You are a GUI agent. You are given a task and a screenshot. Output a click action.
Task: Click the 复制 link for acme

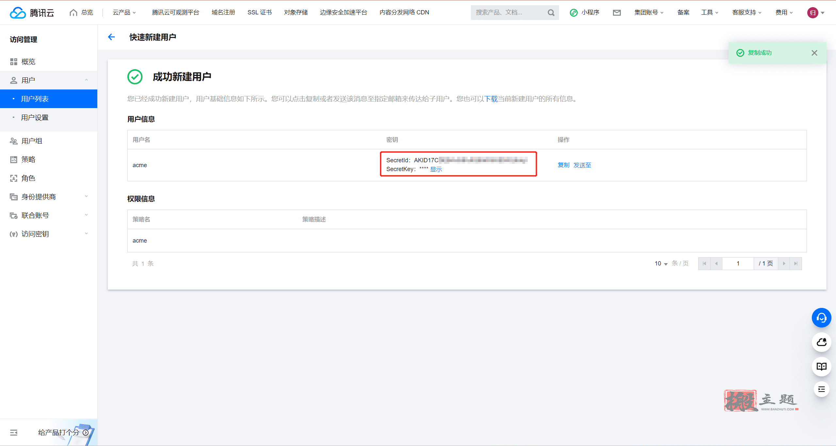[564, 165]
